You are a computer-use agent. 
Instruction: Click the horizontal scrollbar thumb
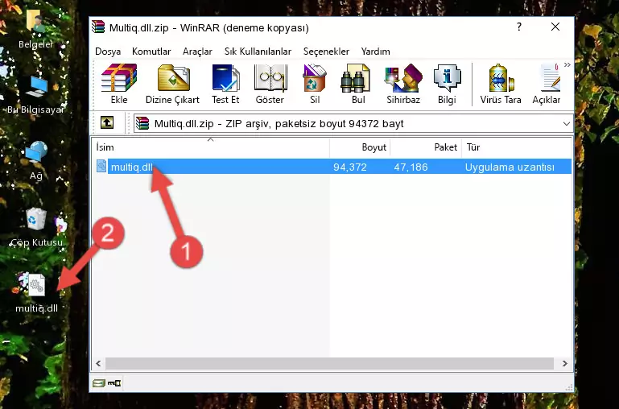(330, 363)
